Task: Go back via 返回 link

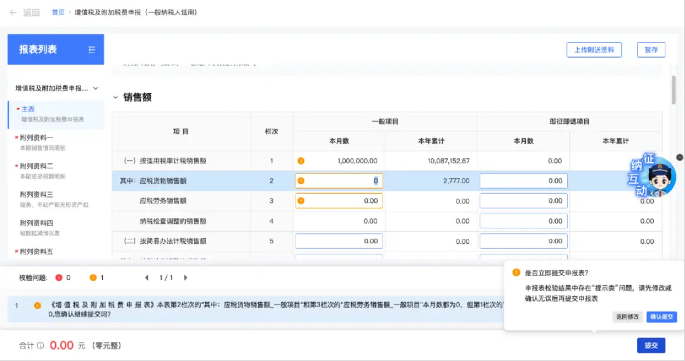Action: click(32, 12)
